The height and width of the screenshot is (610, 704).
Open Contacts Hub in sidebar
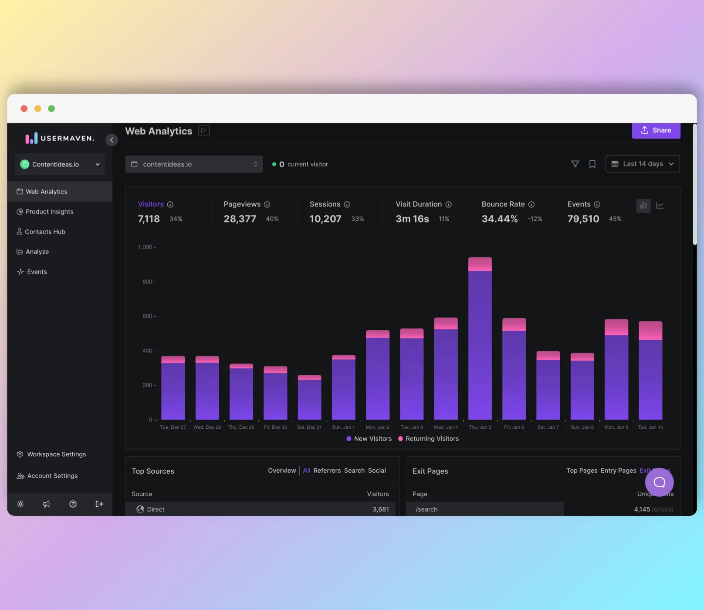coord(60,232)
